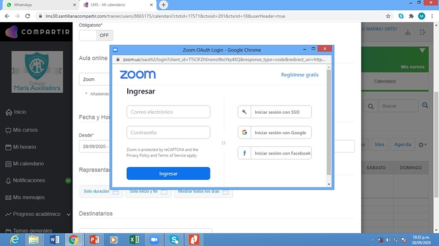The width and height of the screenshot is (439, 246).
Task: Open Zoom app from taskbar
Action: 154,240
